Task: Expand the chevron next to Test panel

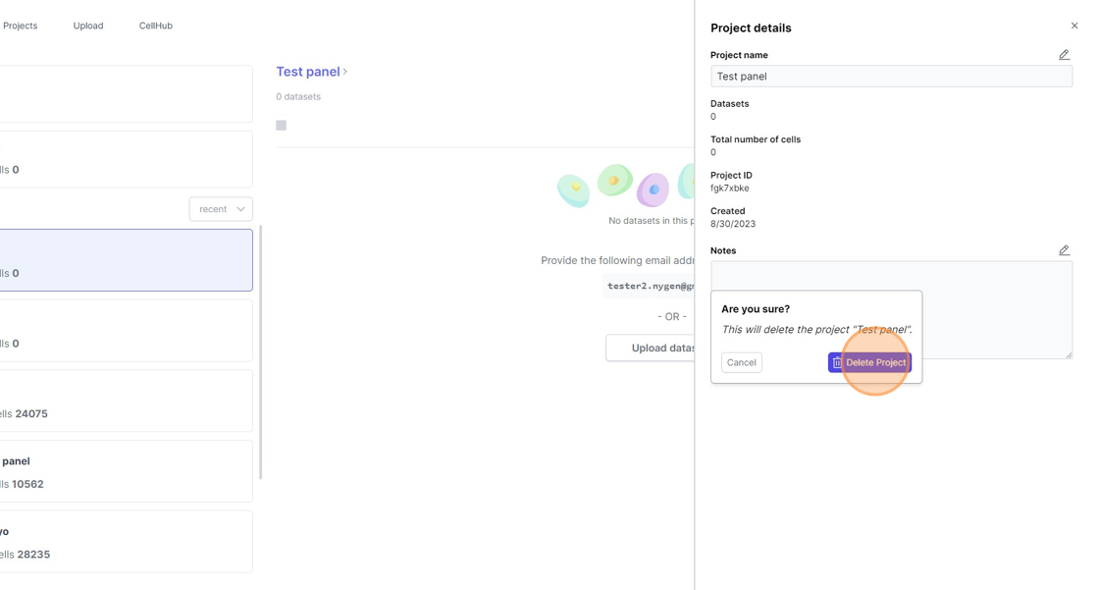Action: click(x=345, y=72)
